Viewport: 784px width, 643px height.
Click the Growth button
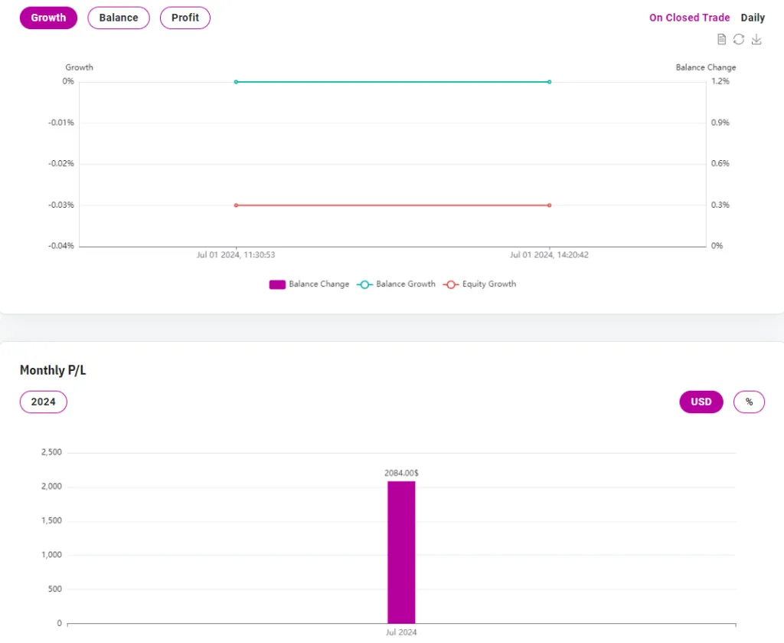click(x=48, y=17)
